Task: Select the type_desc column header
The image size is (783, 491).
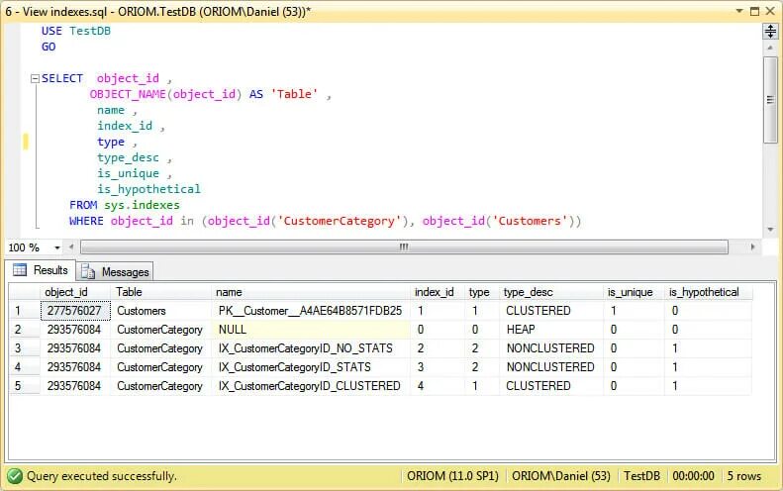Action: coord(551,292)
